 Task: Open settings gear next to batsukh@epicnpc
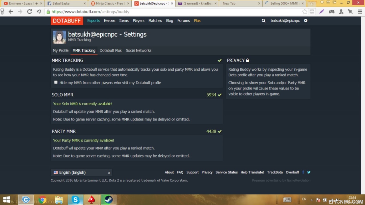point(306,20)
